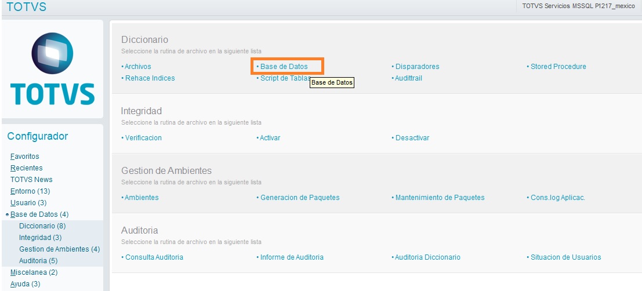Click the Integridad section heading
Viewport: 642px width, 291px height.
coord(142,111)
